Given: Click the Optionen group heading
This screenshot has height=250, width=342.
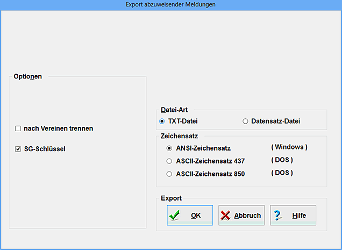Looking at the screenshot, I should (x=28, y=76).
